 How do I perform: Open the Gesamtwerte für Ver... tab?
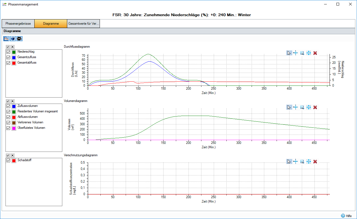pos(83,24)
